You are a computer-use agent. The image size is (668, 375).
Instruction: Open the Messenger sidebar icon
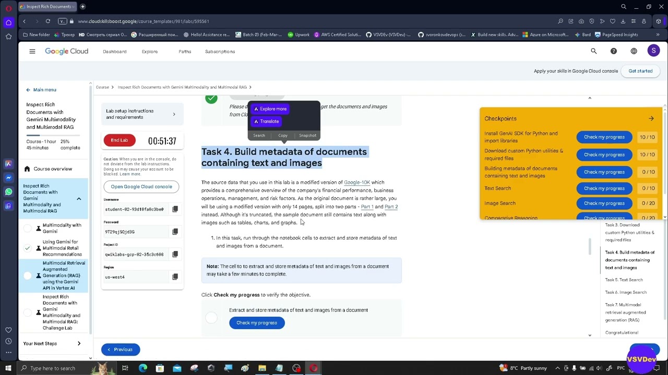8,178
